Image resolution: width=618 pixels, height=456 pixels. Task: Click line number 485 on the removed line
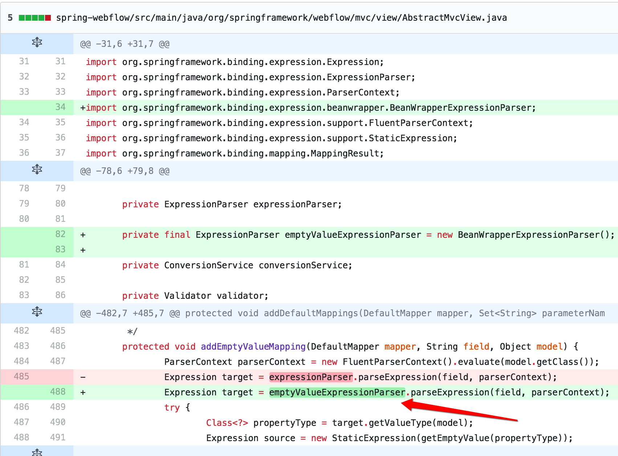point(21,376)
